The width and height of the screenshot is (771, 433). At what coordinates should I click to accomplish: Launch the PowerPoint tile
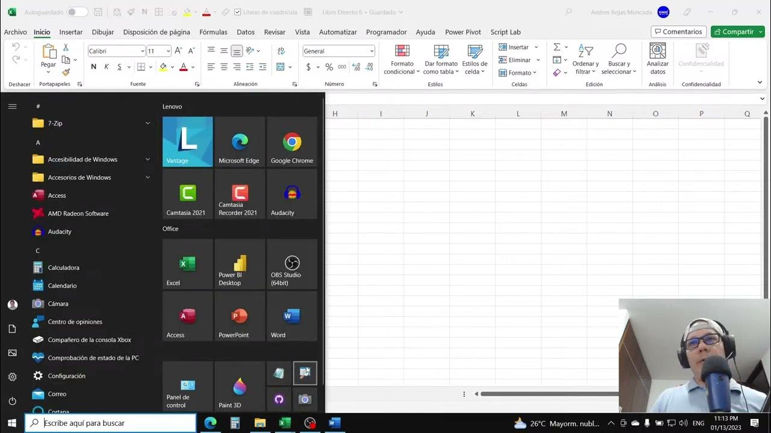tap(240, 316)
